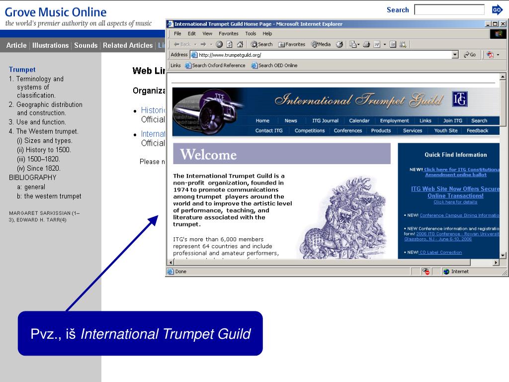Click the Grove Music Online GO arrow button

click(497, 10)
